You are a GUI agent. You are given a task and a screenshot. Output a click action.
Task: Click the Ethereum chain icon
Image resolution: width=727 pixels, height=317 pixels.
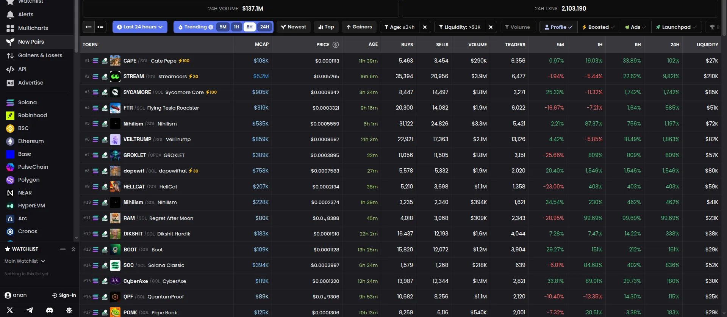[x=10, y=141]
